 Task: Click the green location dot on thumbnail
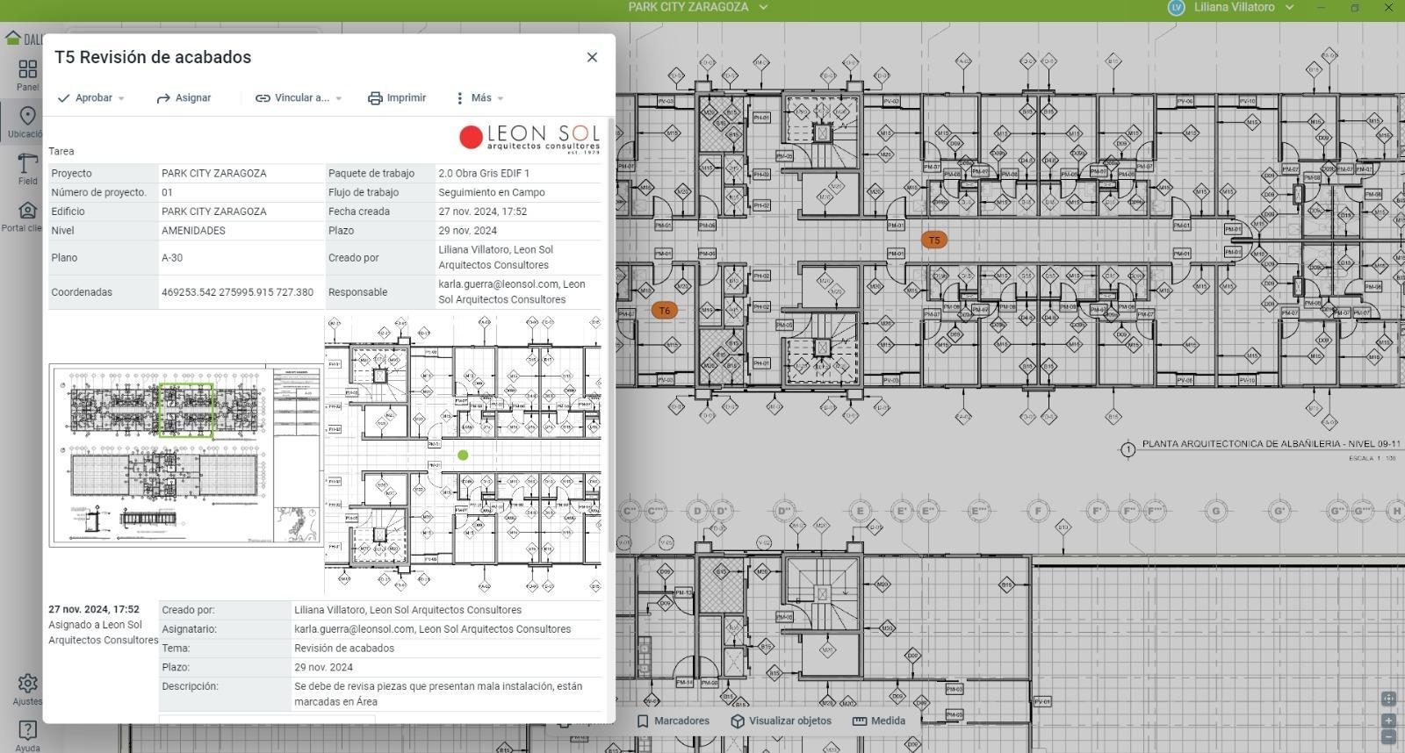coord(463,455)
